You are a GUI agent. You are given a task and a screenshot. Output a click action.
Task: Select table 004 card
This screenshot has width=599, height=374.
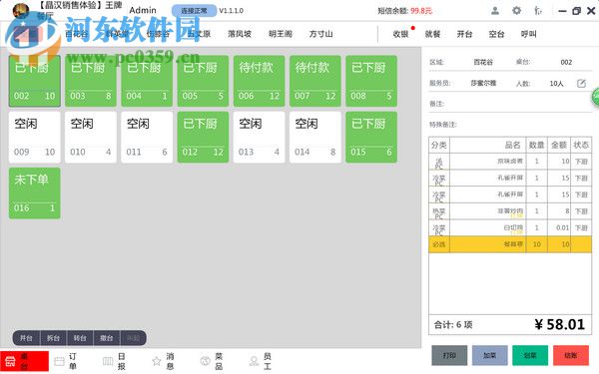147,81
